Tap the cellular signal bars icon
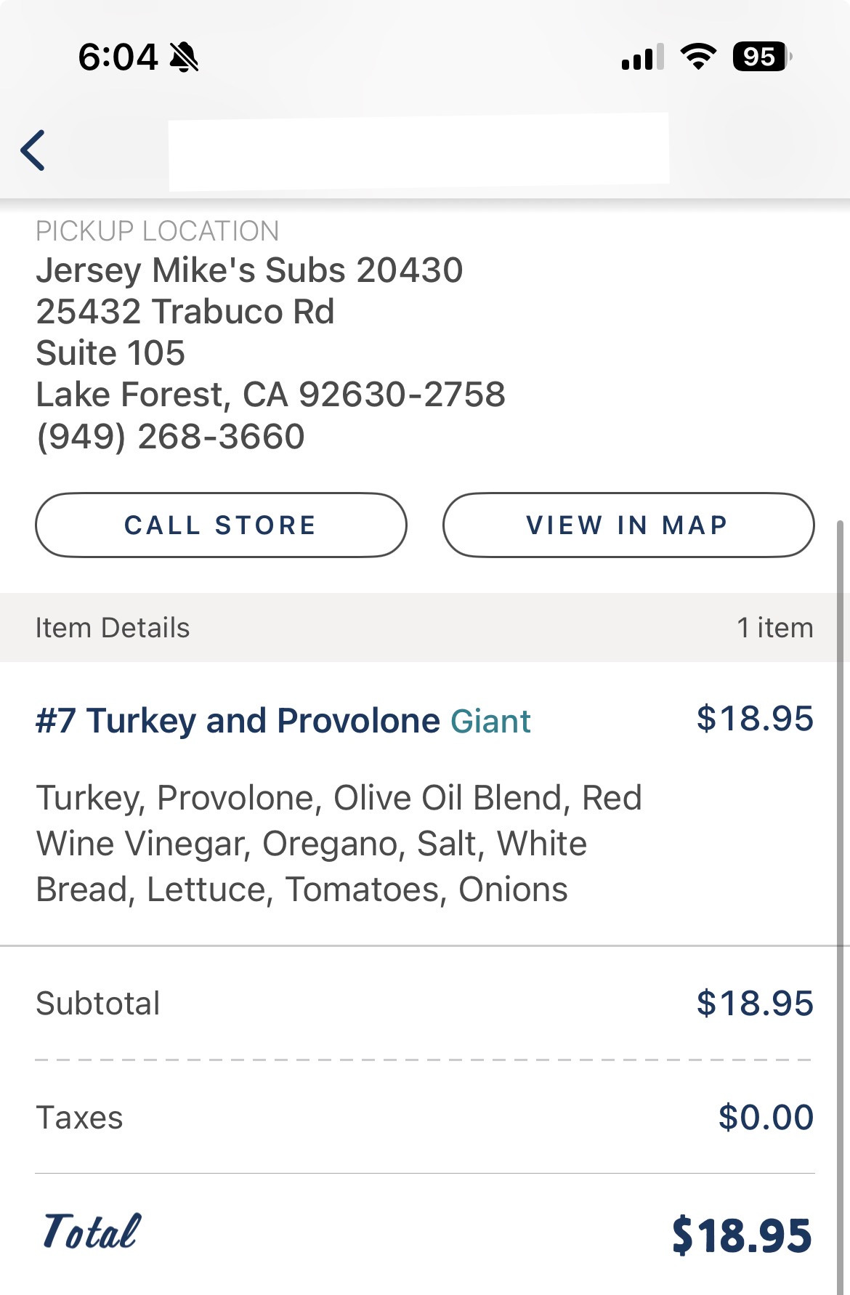Viewport: 850px width, 1295px height. point(642,57)
